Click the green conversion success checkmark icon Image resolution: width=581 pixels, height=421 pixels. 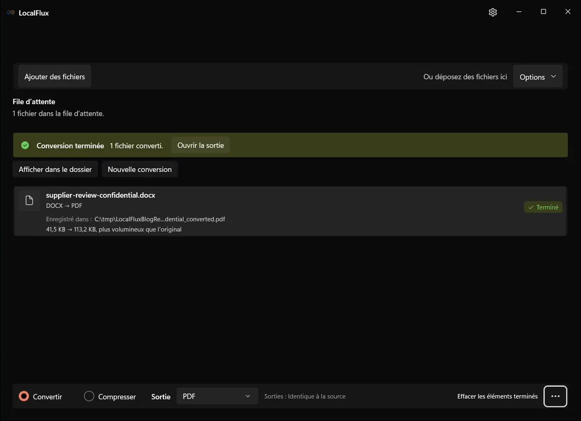(25, 145)
